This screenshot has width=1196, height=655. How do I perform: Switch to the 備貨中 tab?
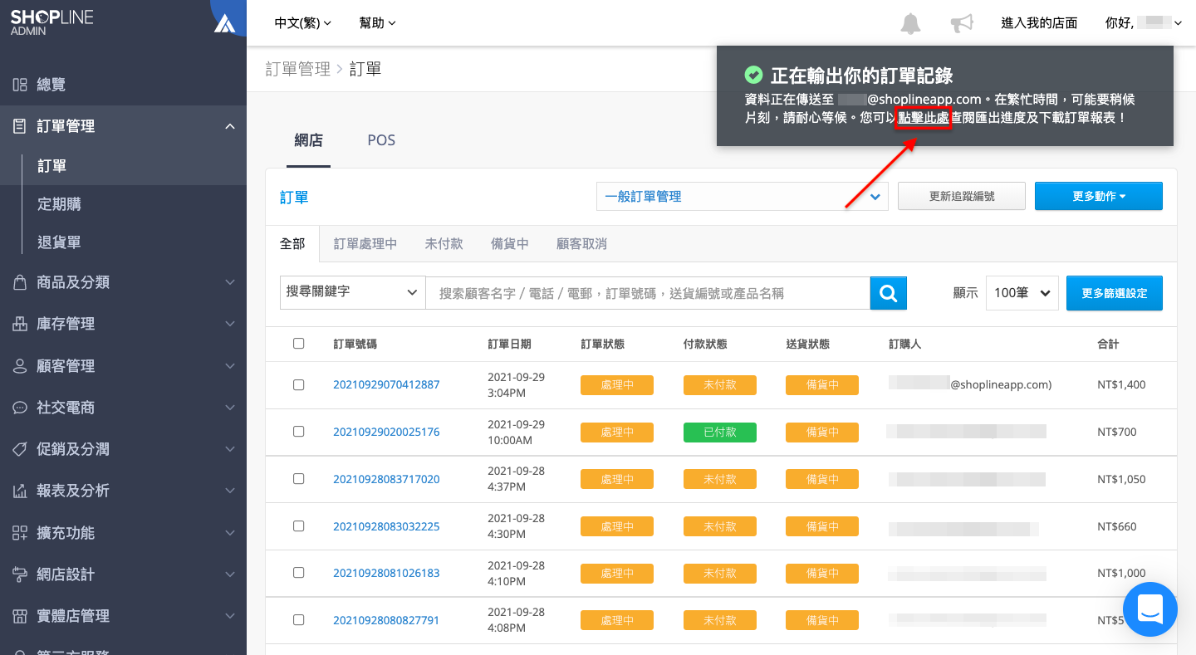pos(510,244)
